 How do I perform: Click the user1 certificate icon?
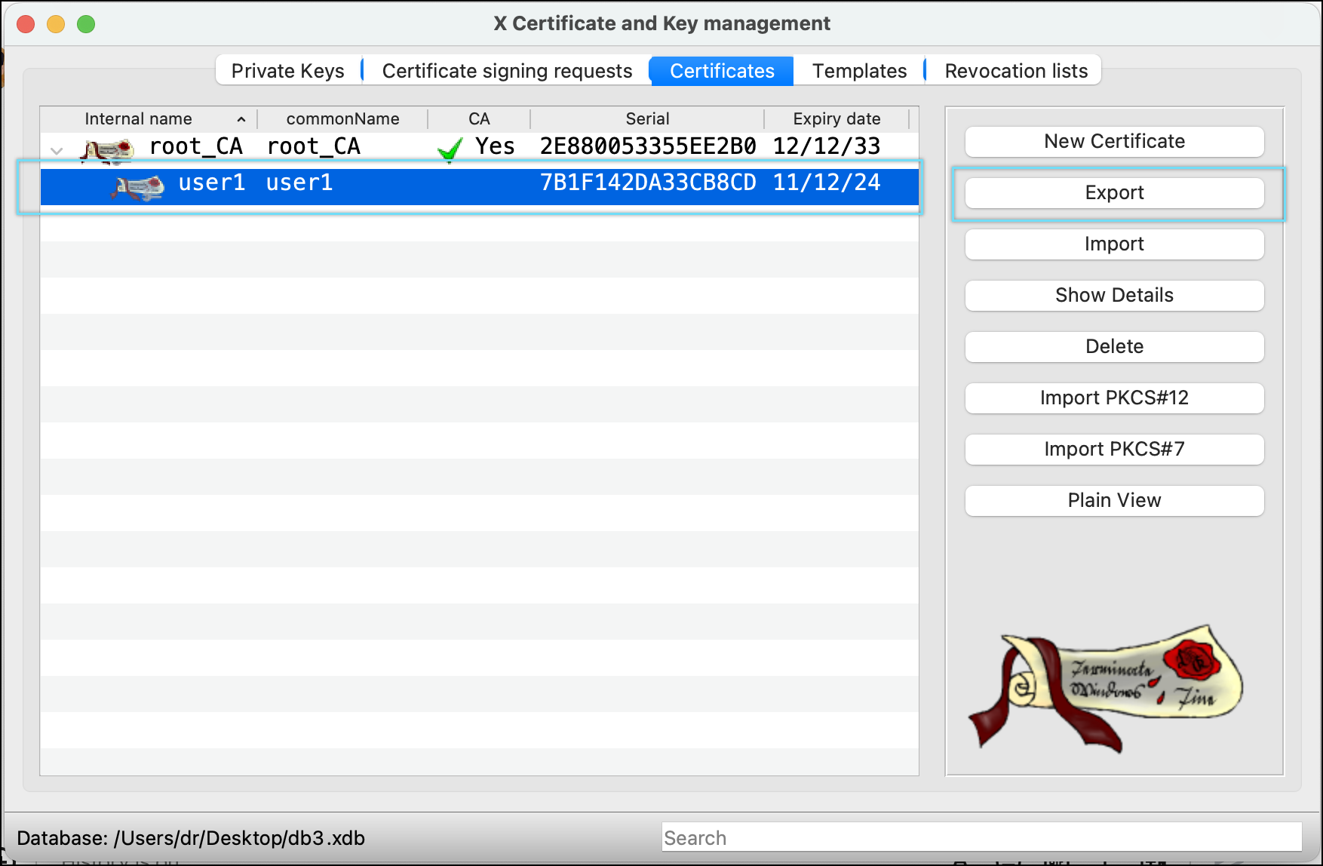coord(137,186)
